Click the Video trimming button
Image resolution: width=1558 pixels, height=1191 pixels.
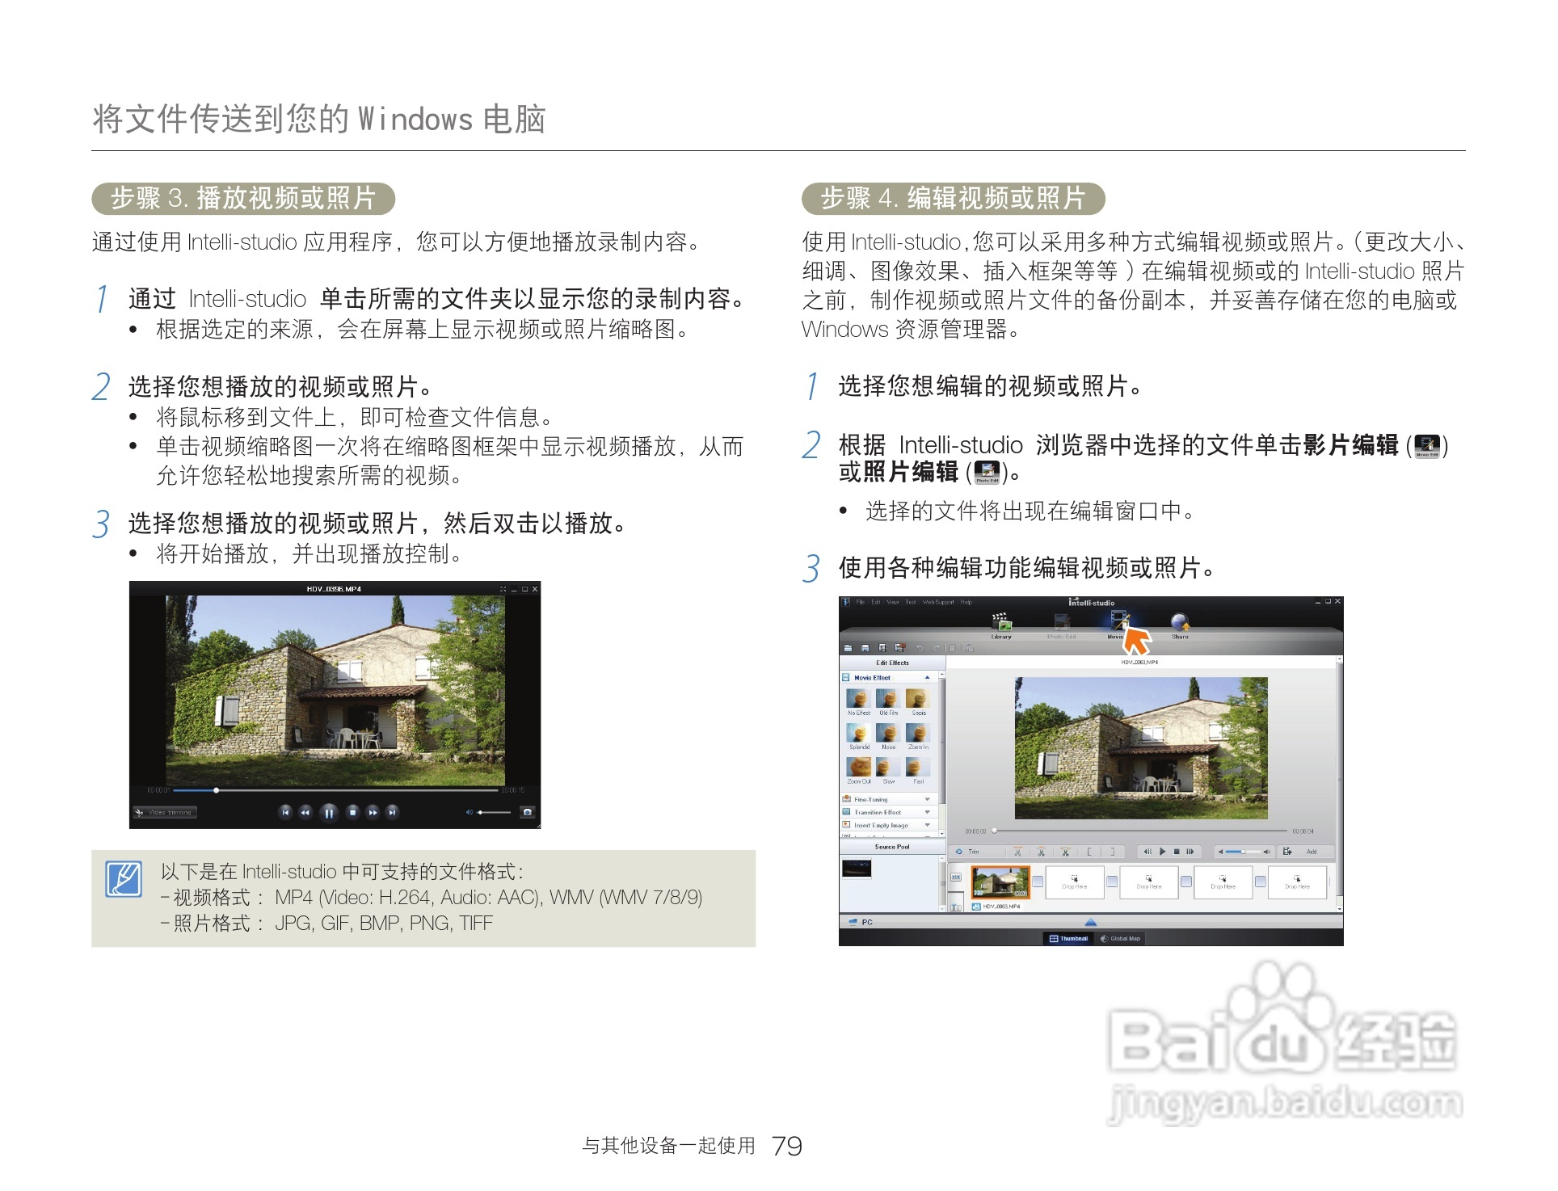point(165,812)
